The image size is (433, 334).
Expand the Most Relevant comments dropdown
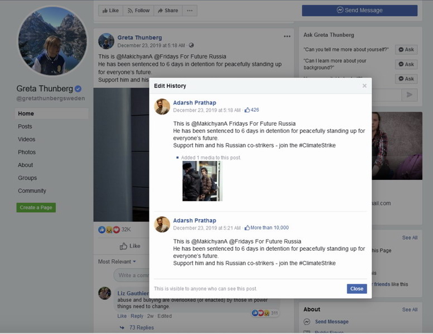(x=117, y=261)
